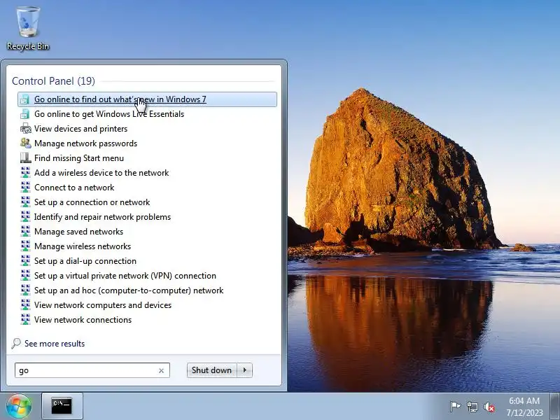
Task: Click the icon beside 'Manage wireless networks'
Action: [x=25, y=246]
